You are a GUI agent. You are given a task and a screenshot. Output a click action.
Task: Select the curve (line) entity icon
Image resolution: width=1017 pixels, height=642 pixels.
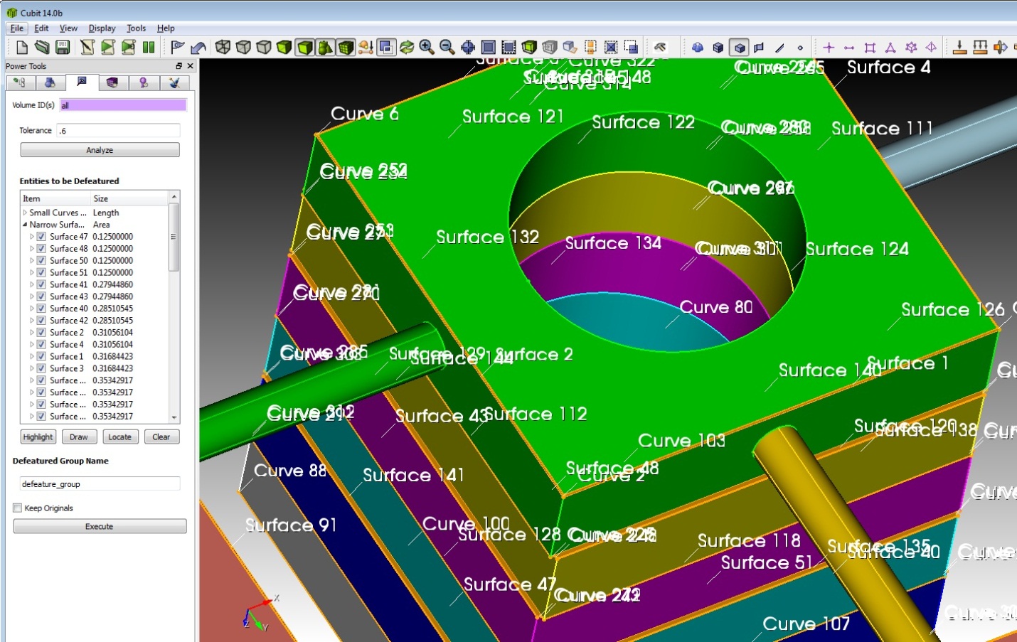(780, 48)
